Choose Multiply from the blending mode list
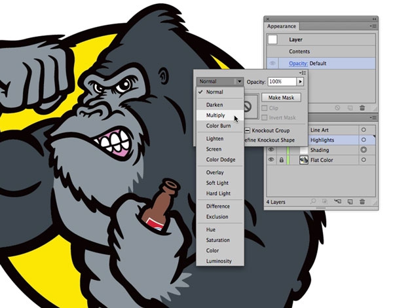 point(215,115)
